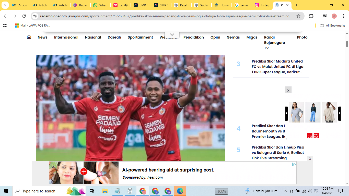349x196 pixels.
Task: Go to the site home icon
Action: (29, 37)
